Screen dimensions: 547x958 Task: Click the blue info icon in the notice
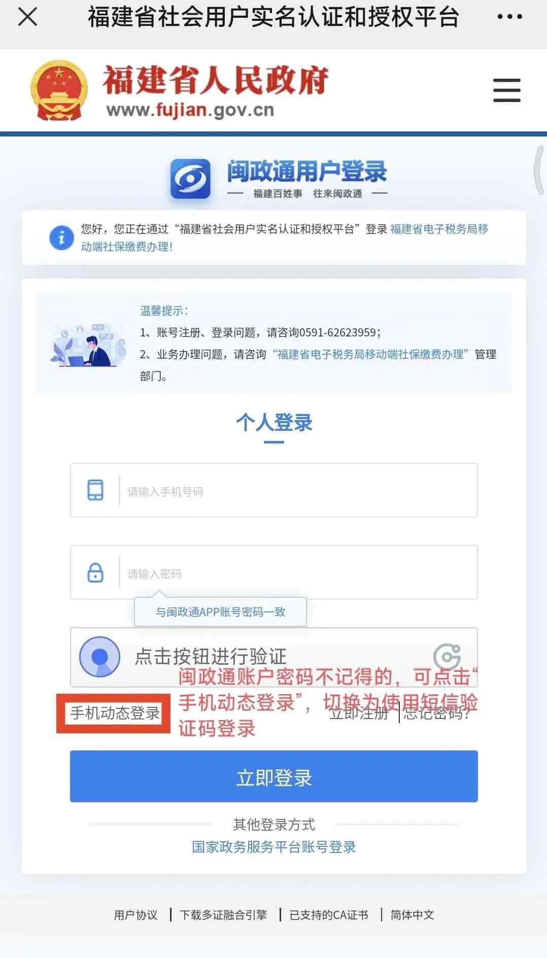(61, 237)
